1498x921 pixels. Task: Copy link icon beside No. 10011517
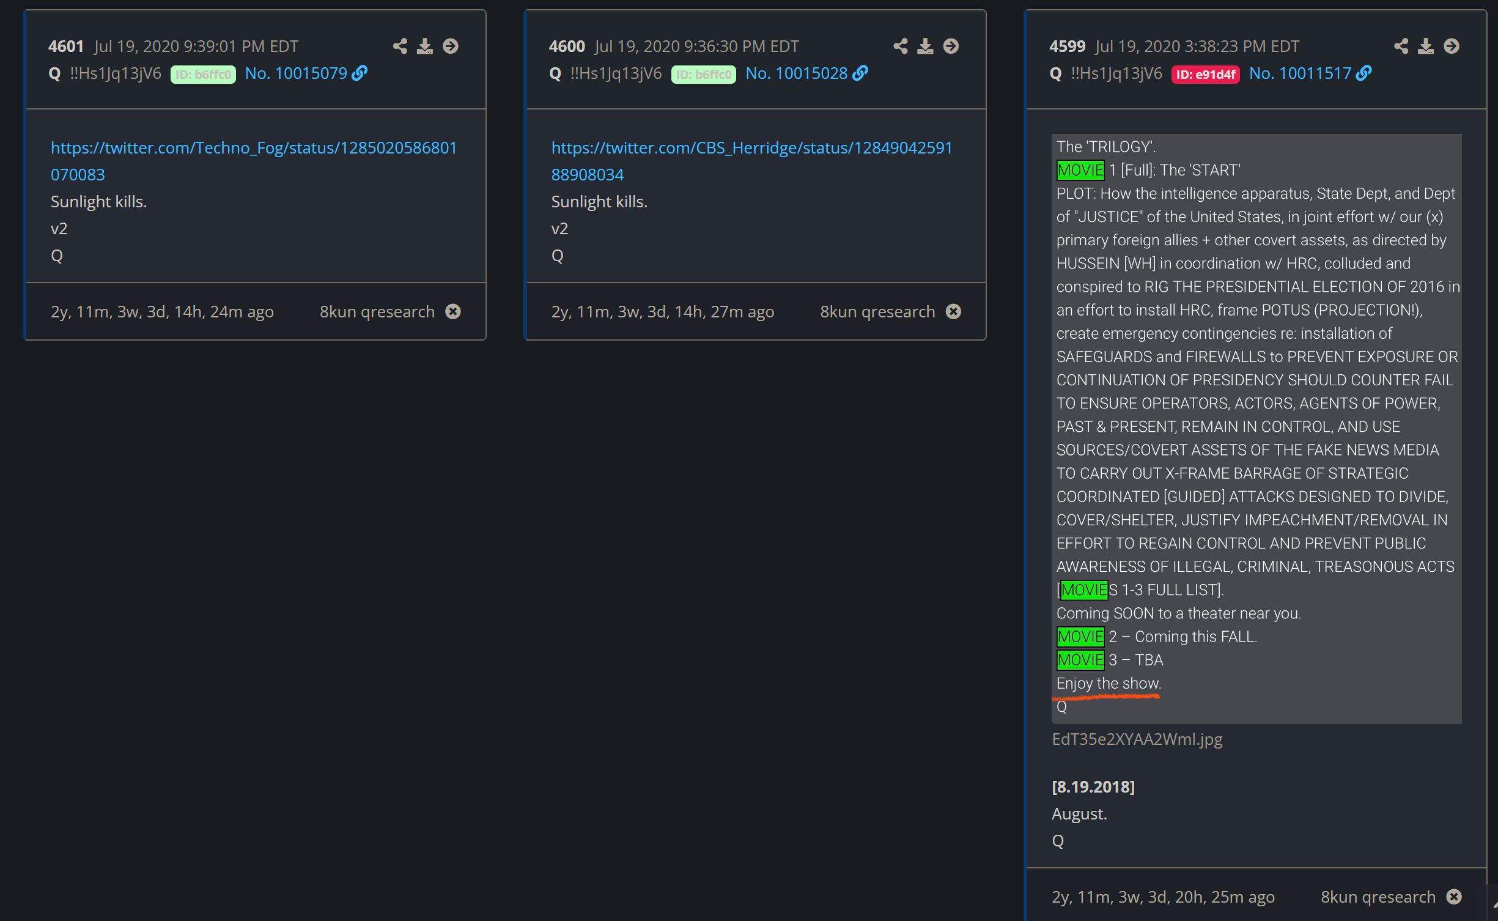pos(1363,73)
